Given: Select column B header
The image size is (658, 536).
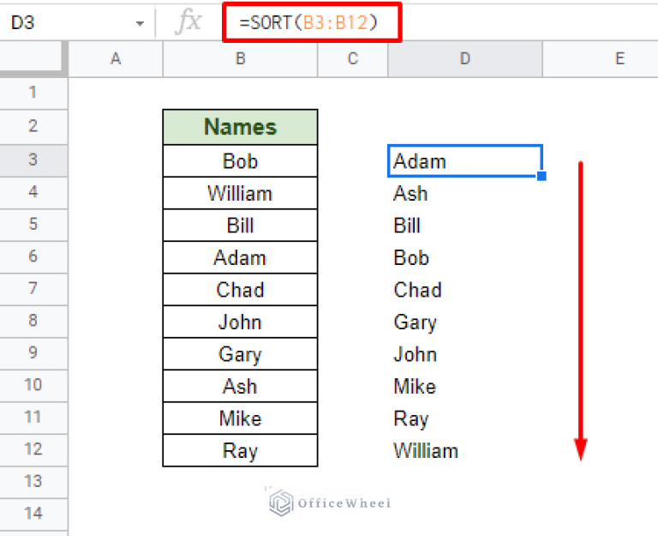Looking at the screenshot, I should point(240,59).
